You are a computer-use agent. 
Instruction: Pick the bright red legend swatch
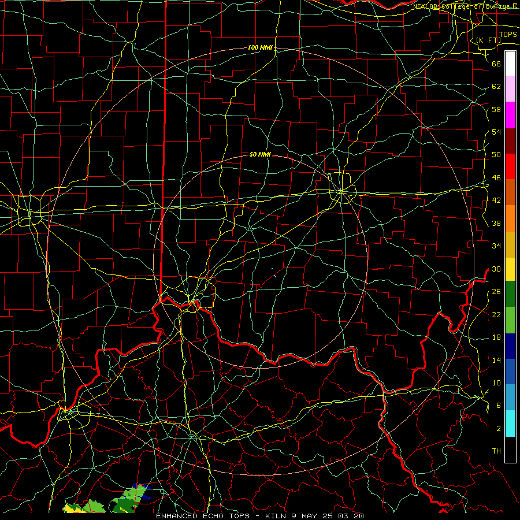tap(510, 166)
